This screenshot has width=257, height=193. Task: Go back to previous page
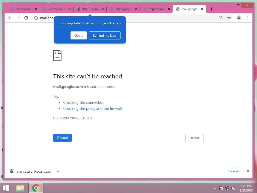click(x=10, y=18)
